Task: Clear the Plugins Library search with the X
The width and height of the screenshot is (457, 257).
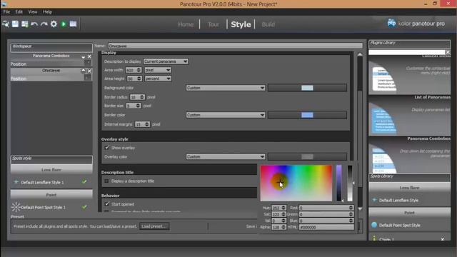Action: (x=448, y=52)
